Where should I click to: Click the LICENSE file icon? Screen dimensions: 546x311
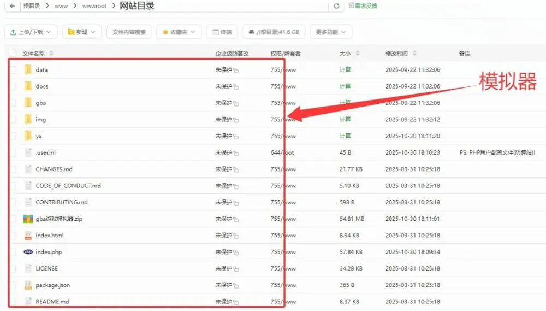[28, 268]
